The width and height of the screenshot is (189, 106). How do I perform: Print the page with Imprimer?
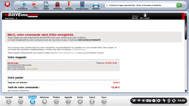96,6
